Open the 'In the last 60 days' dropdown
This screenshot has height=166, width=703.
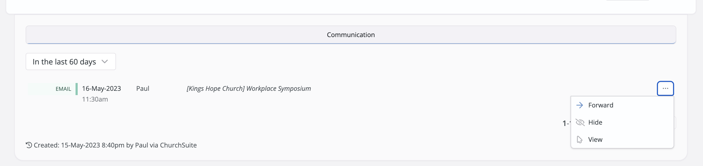click(x=71, y=62)
